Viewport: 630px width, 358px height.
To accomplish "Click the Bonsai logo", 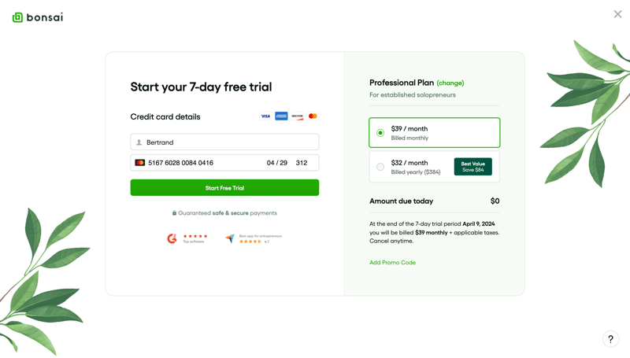I will pyautogui.click(x=37, y=17).
